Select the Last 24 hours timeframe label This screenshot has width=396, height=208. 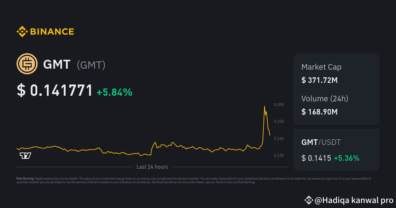152,167
